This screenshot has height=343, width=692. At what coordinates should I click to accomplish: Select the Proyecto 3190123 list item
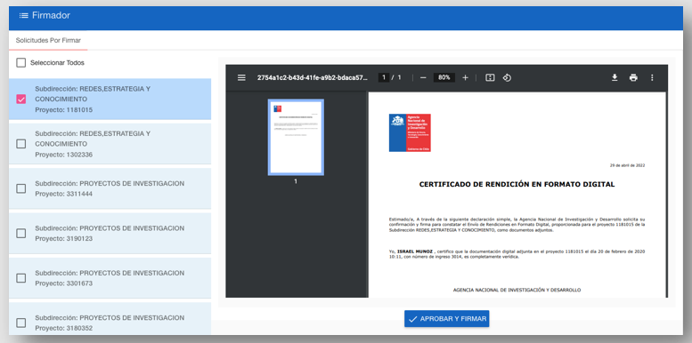tap(110, 234)
